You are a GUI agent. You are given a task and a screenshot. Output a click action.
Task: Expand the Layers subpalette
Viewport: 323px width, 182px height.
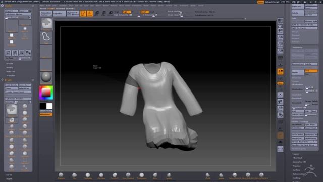click(296, 154)
